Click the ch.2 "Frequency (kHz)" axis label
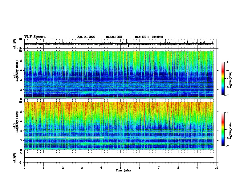This screenshot has width=244, height=188. click(x=17, y=122)
